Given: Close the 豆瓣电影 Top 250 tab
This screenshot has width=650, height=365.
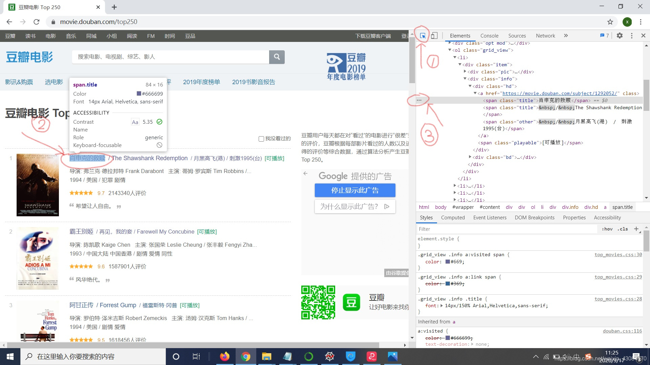Looking at the screenshot, I should tap(98, 7).
